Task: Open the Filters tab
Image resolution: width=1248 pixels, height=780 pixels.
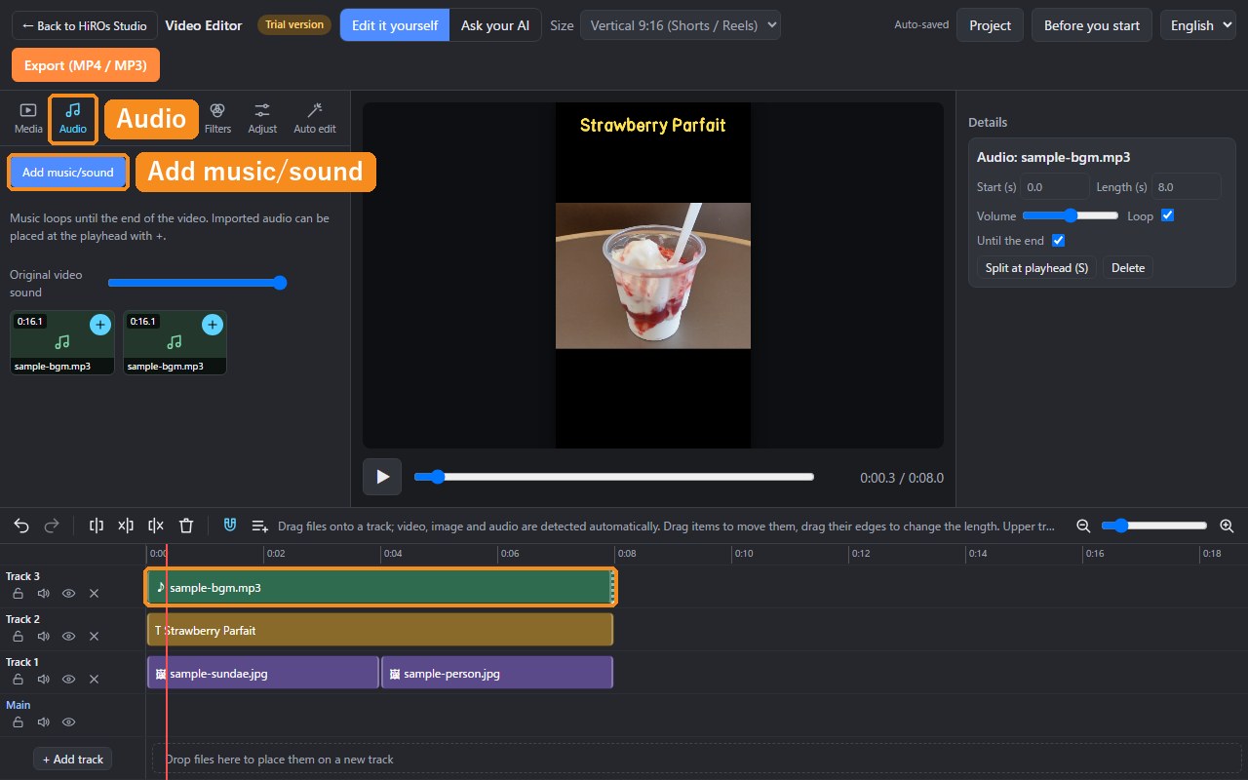Action: pos(217,119)
